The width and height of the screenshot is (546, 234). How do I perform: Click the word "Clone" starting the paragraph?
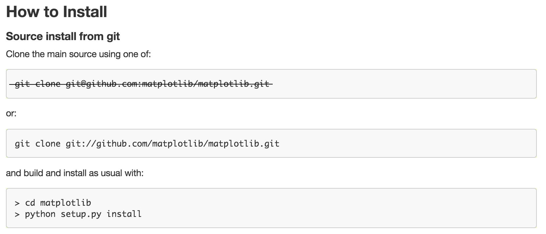[x=18, y=54]
